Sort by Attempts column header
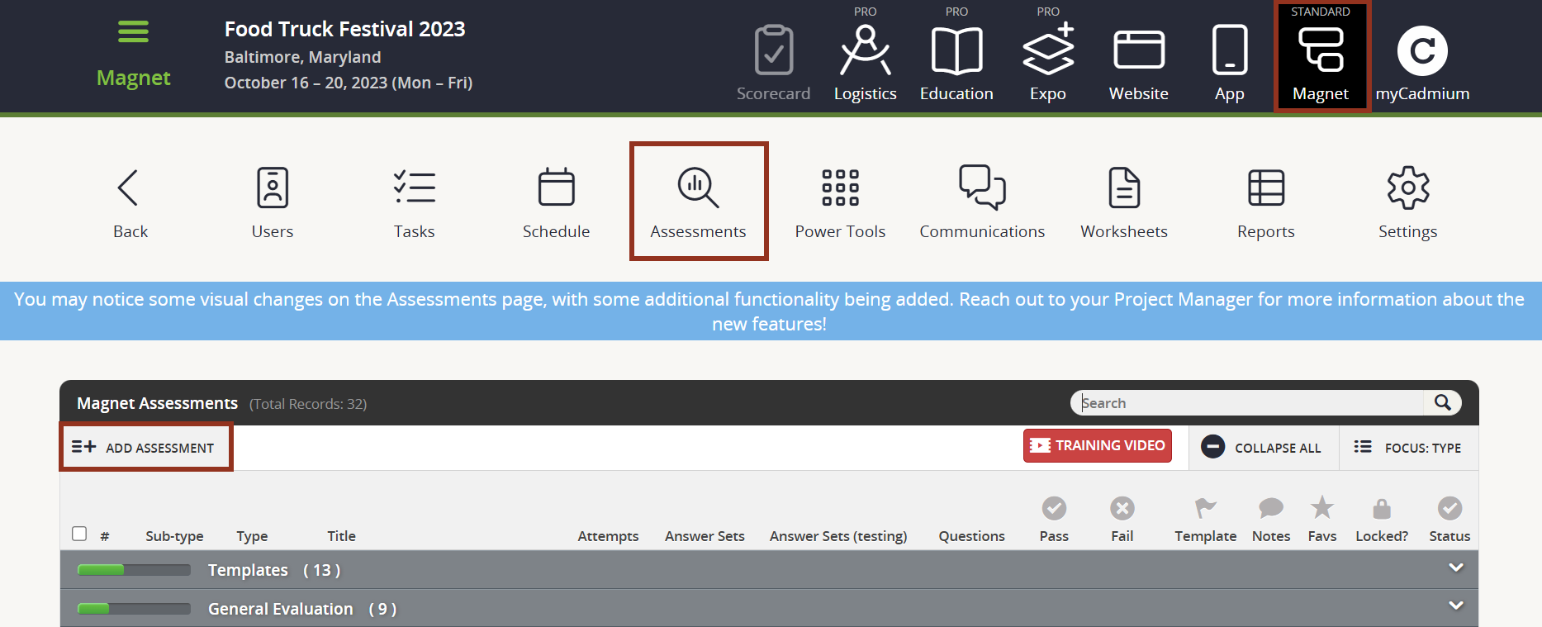 tap(608, 536)
